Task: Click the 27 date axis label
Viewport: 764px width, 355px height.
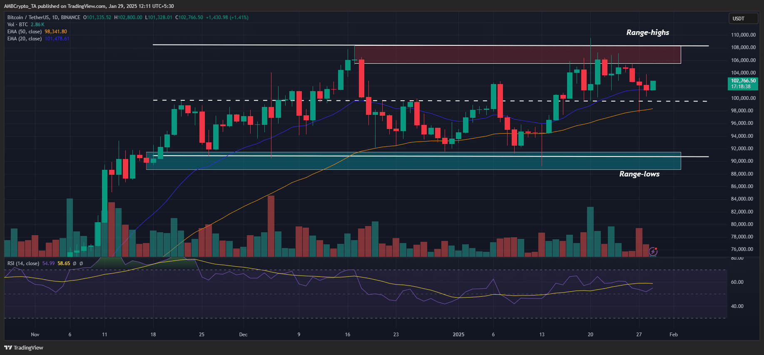Action: click(x=639, y=335)
